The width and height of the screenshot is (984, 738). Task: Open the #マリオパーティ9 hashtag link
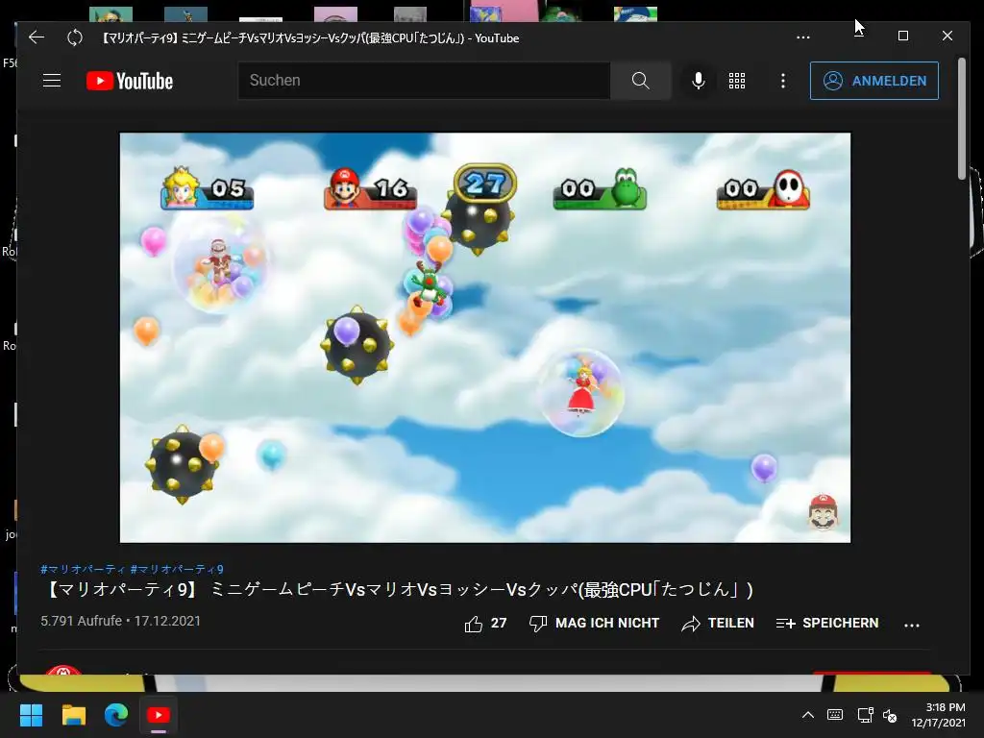coord(177,569)
